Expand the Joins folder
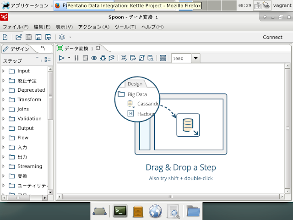 3,109
